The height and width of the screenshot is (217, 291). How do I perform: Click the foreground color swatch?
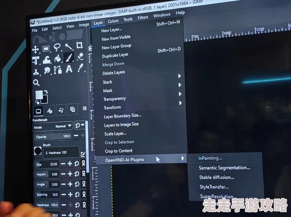39,95
